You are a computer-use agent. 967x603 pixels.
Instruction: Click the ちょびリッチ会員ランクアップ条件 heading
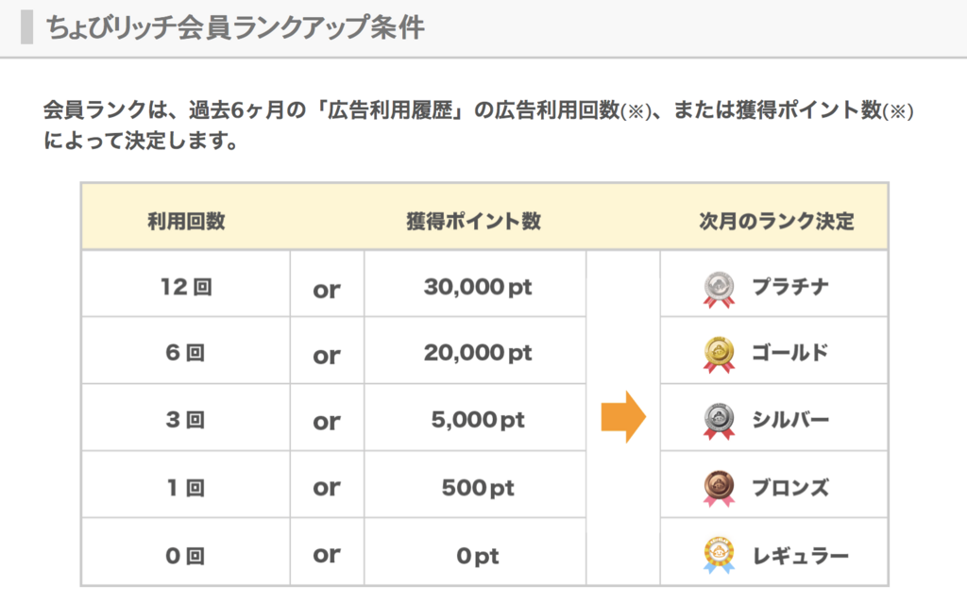[x=235, y=27]
